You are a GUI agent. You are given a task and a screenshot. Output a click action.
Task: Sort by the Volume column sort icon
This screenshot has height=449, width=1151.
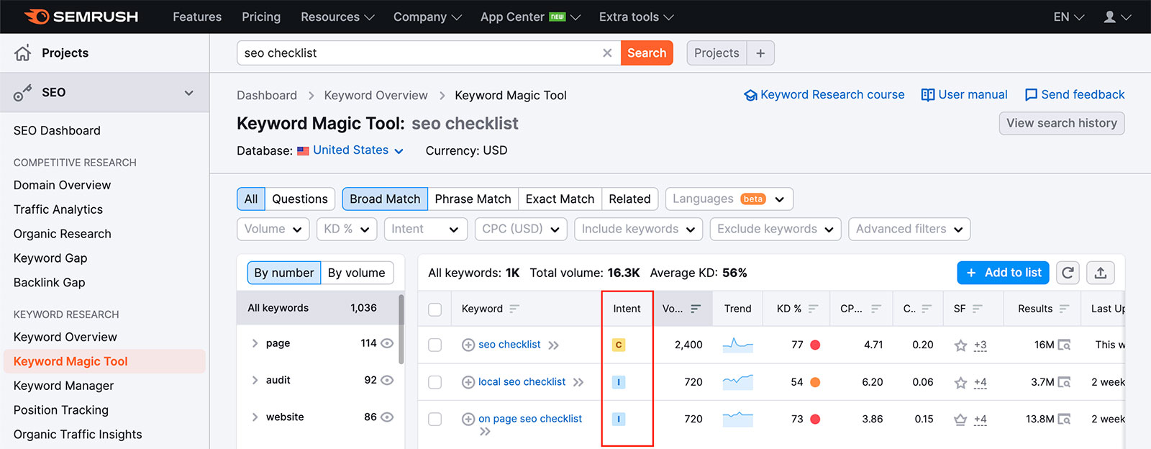(x=696, y=309)
